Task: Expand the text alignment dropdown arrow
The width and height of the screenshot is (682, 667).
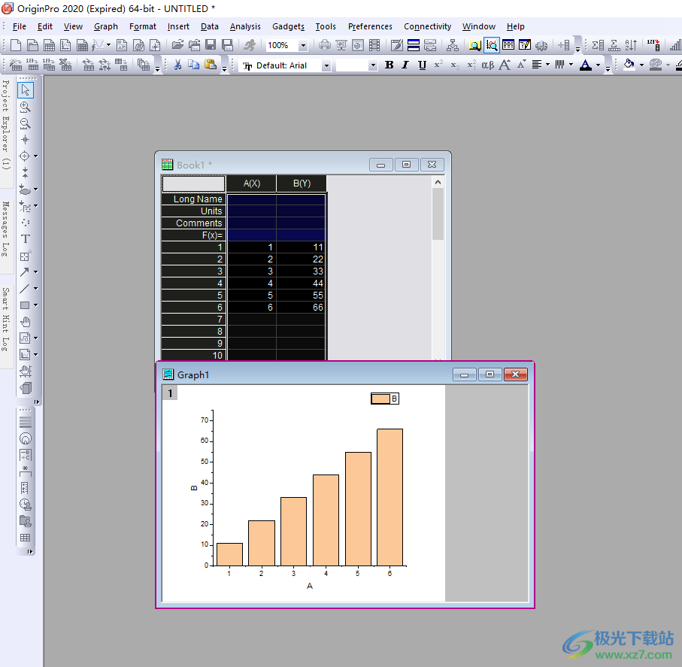Action: (x=547, y=65)
